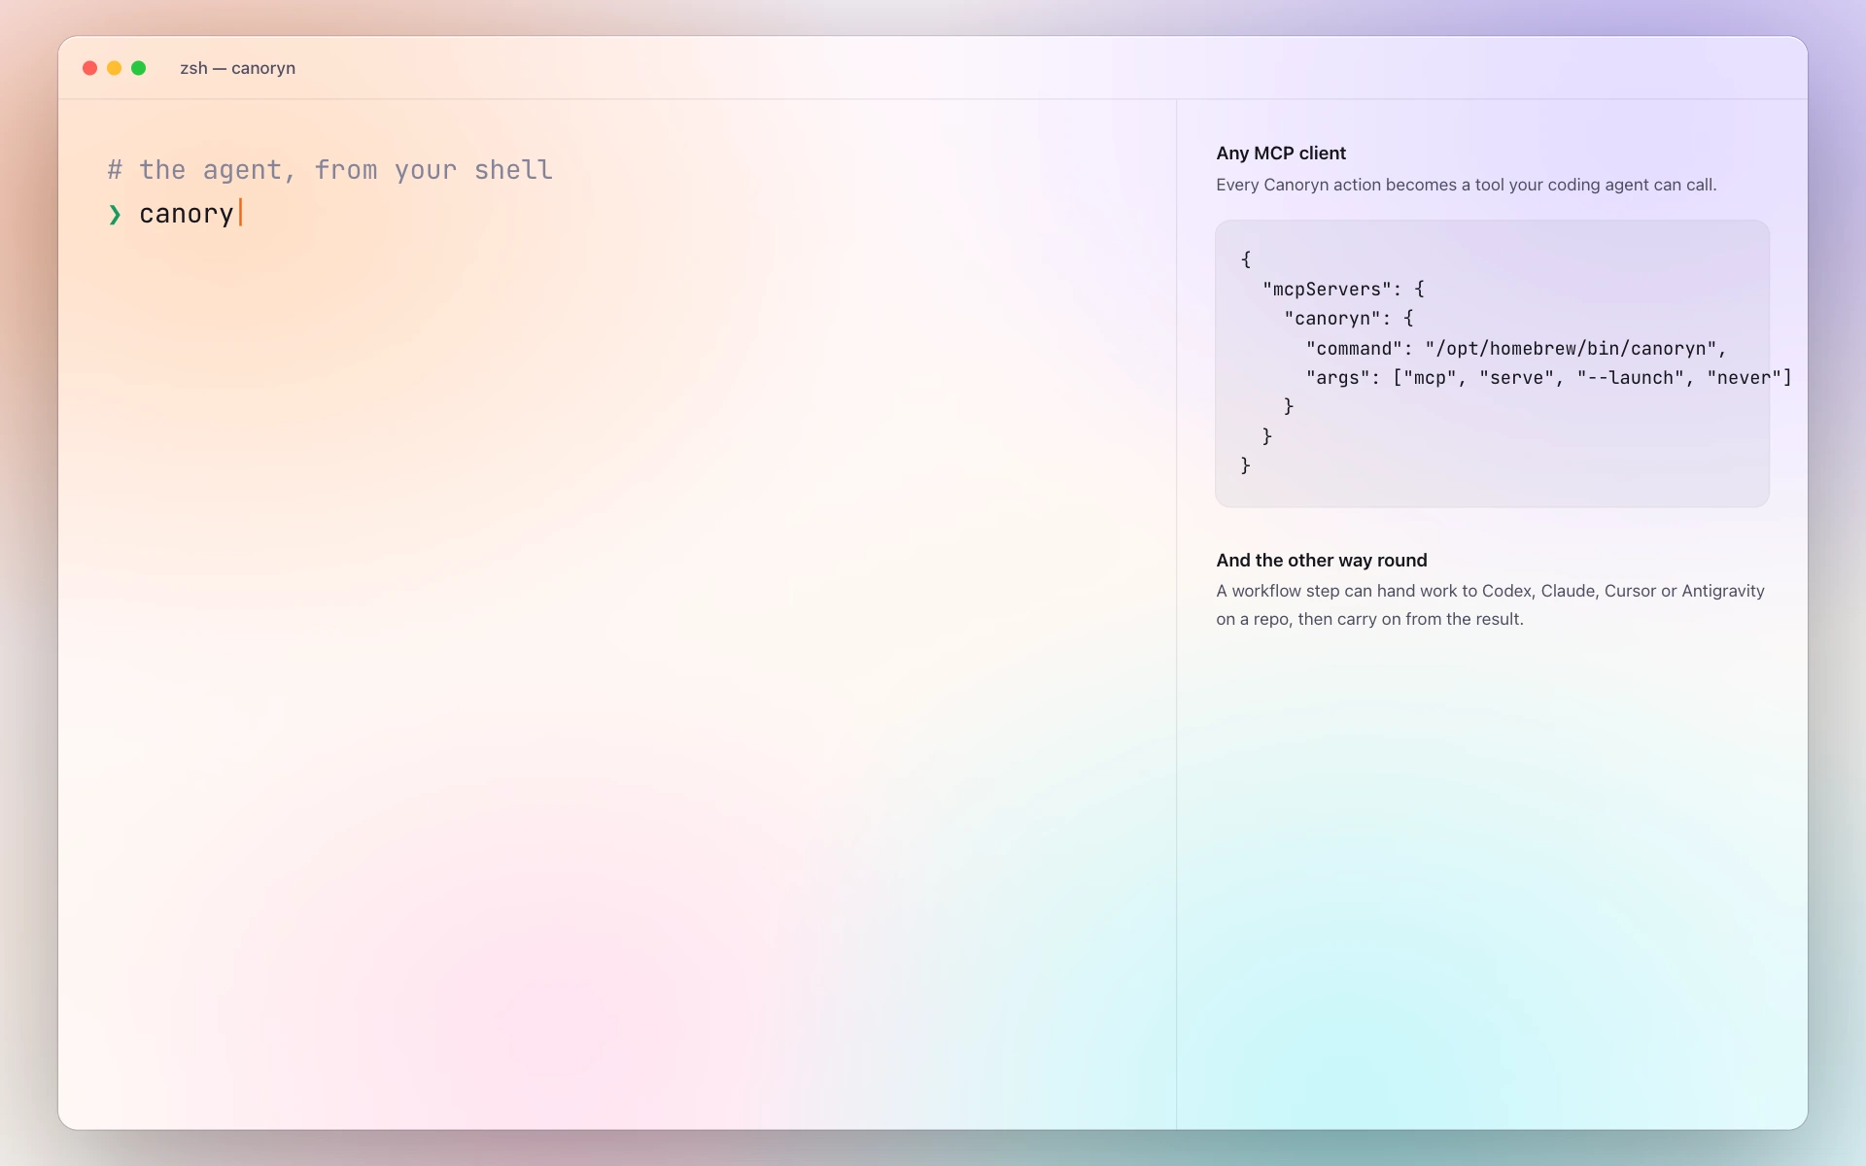Place cursor at typed command 'canory'
This screenshot has width=1866, height=1166.
[187, 214]
